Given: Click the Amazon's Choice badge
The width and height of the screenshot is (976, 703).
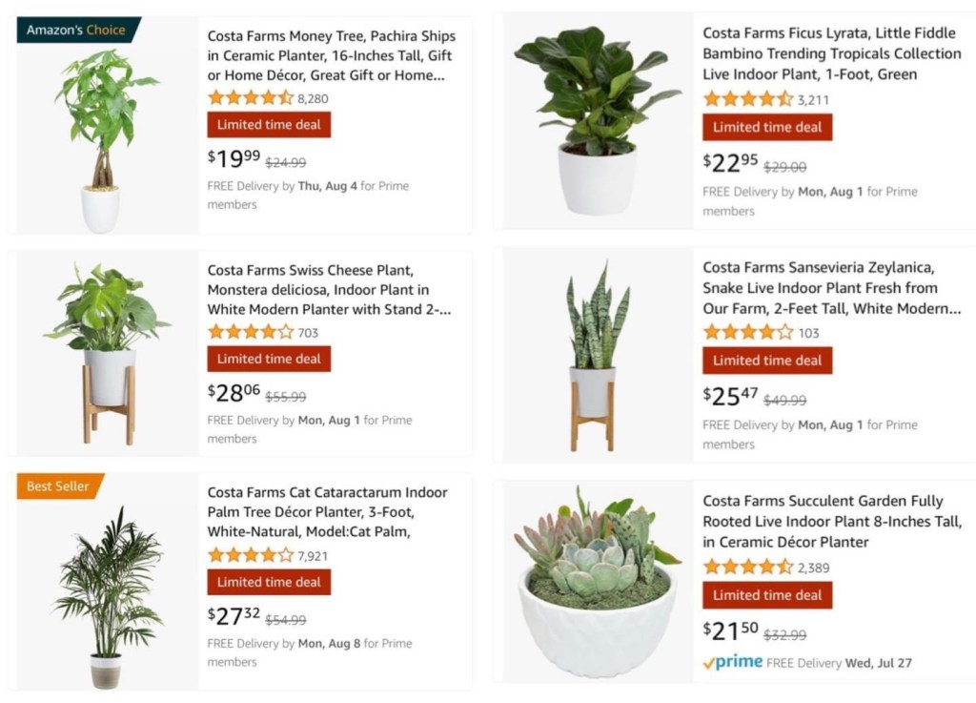Looking at the screenshot, I should (76, 30).
